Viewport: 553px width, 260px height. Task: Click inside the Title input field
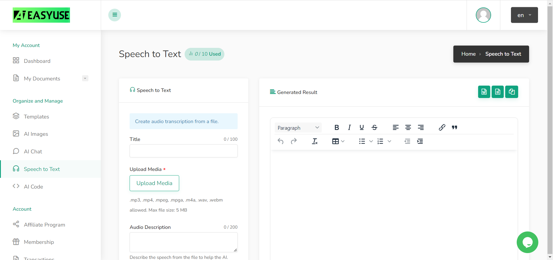click(x=183, y=151)
